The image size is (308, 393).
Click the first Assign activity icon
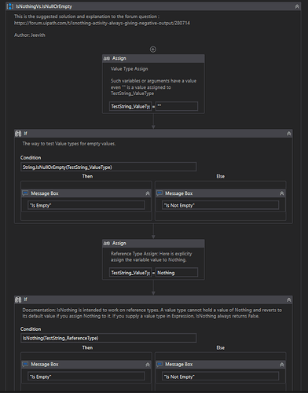pyautogui.click(x=107, y=58)
